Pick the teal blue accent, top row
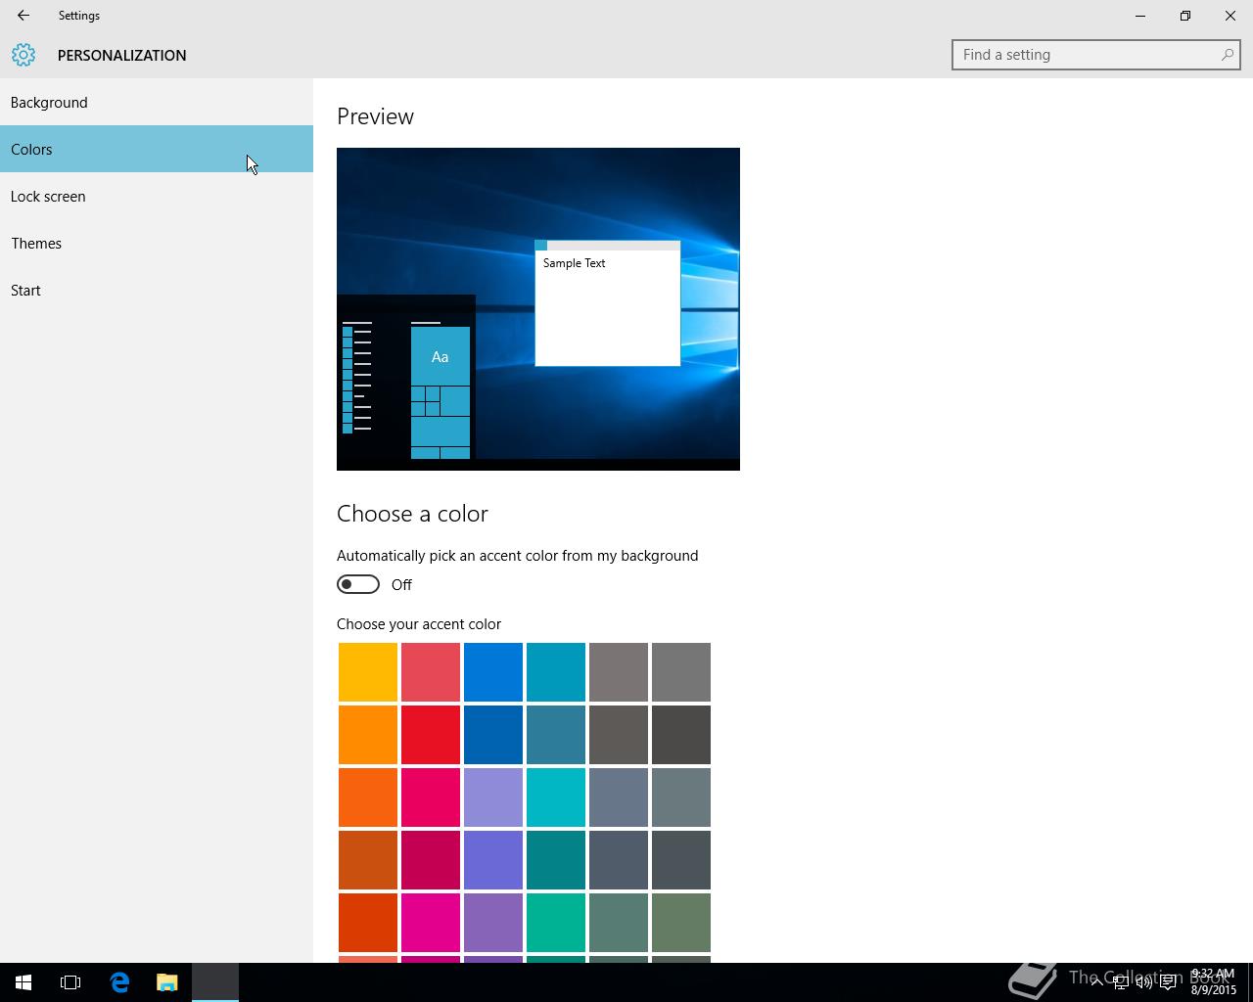The height and width of the screenshot is (1002, 1253). point(556,672)
